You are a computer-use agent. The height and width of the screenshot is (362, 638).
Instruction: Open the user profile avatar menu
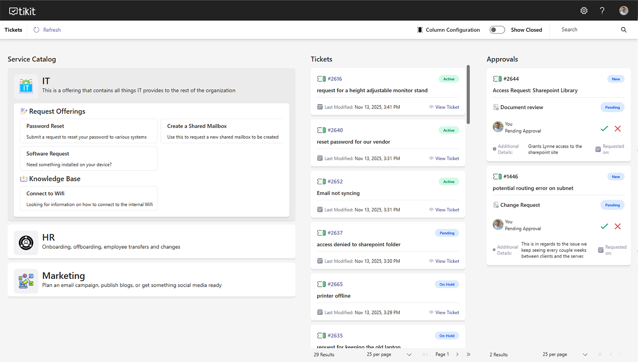coord(624,11)
